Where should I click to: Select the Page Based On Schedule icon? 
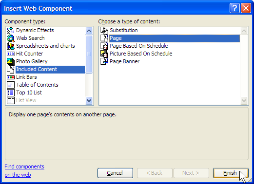tap(104, 46)
